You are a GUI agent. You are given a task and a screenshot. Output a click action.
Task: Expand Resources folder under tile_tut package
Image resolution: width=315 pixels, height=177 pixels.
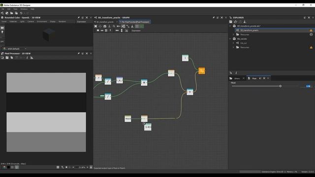click(x=233, y=47)
